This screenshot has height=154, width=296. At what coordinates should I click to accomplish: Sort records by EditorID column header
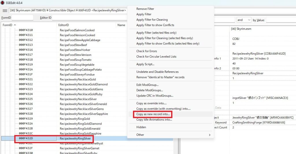point(64,25)
